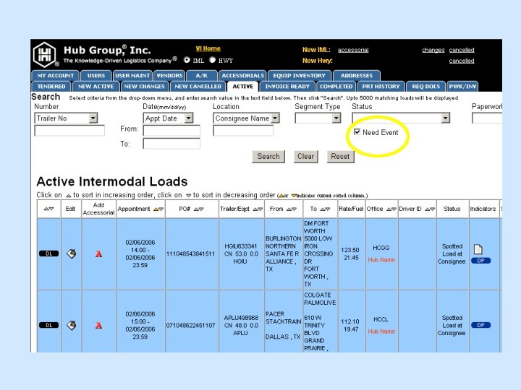The height and width of the screenshot is (390, 521).
Task: Sort From column descending
Action: coord(294,209)
